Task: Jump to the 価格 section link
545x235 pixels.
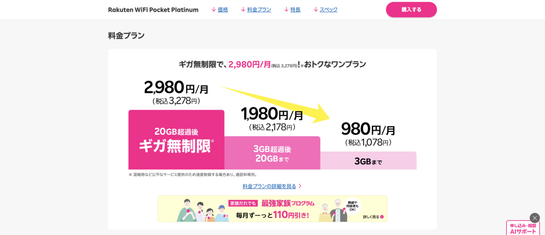Action: tap(222, 10)
